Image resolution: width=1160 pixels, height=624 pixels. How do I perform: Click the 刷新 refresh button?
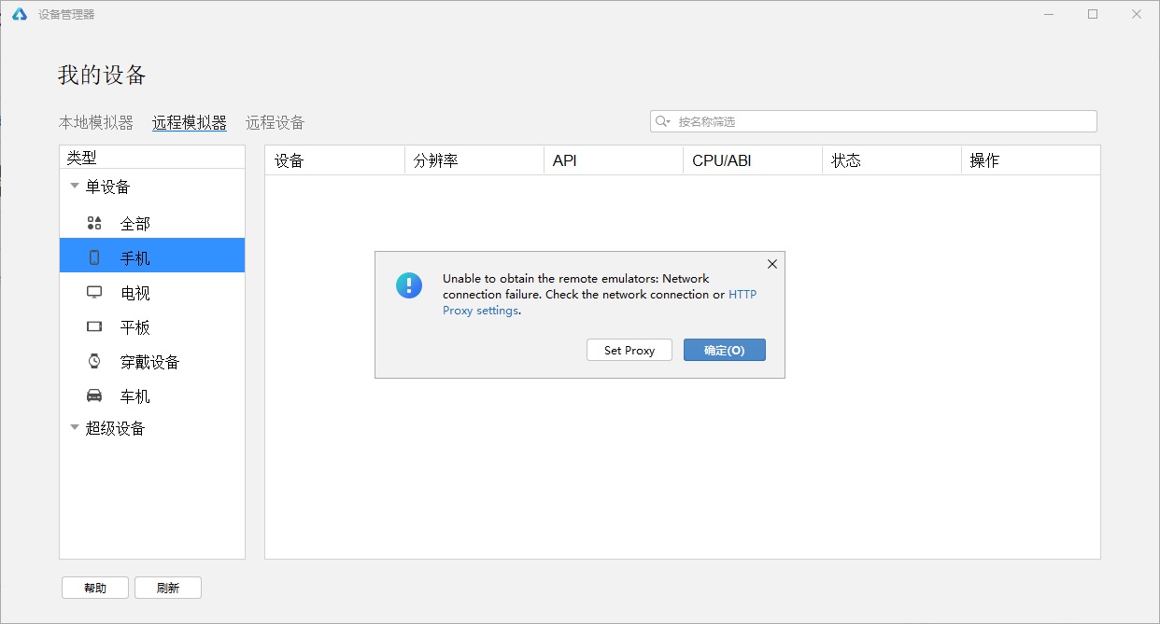tap(168, 588)
